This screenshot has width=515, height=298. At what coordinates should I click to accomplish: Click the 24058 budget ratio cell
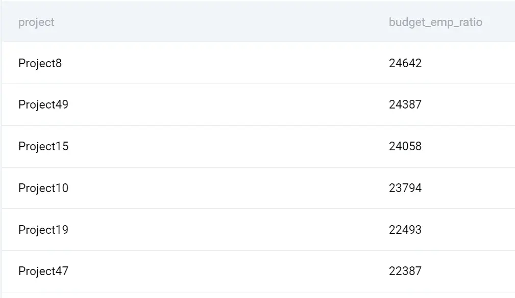405,146
